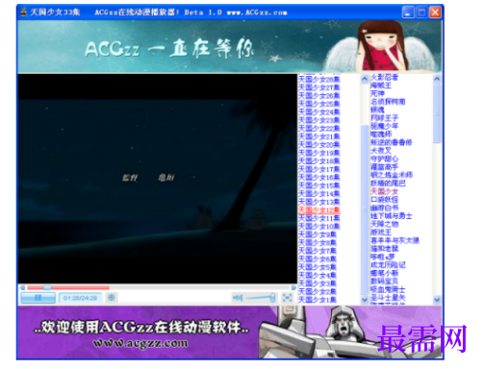485x369 pixels.
Task: Select the highlighted 天国少女12集 episode
Action: pos(319,209)
